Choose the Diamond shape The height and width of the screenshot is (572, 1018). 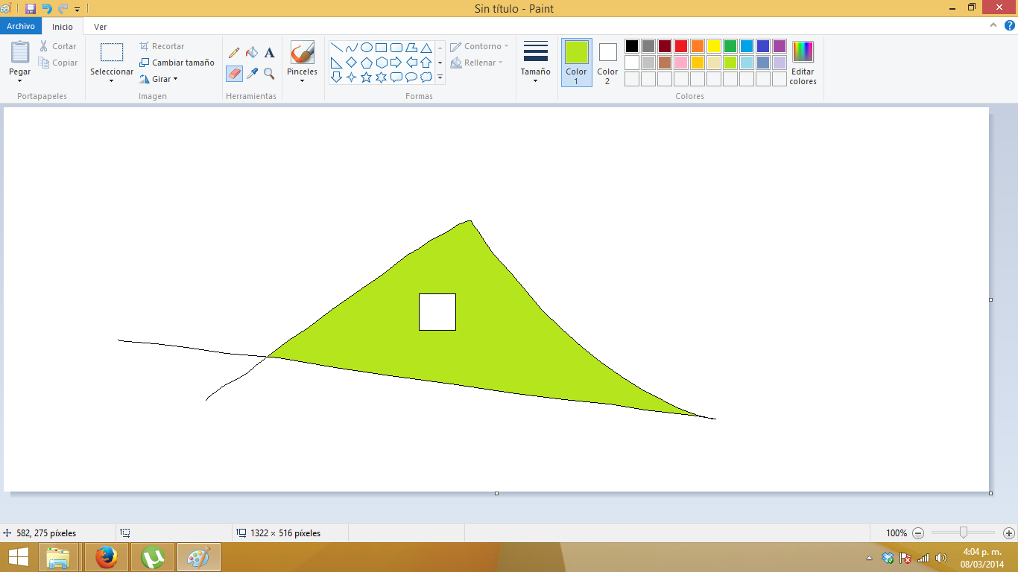click(x=352, y=63)
